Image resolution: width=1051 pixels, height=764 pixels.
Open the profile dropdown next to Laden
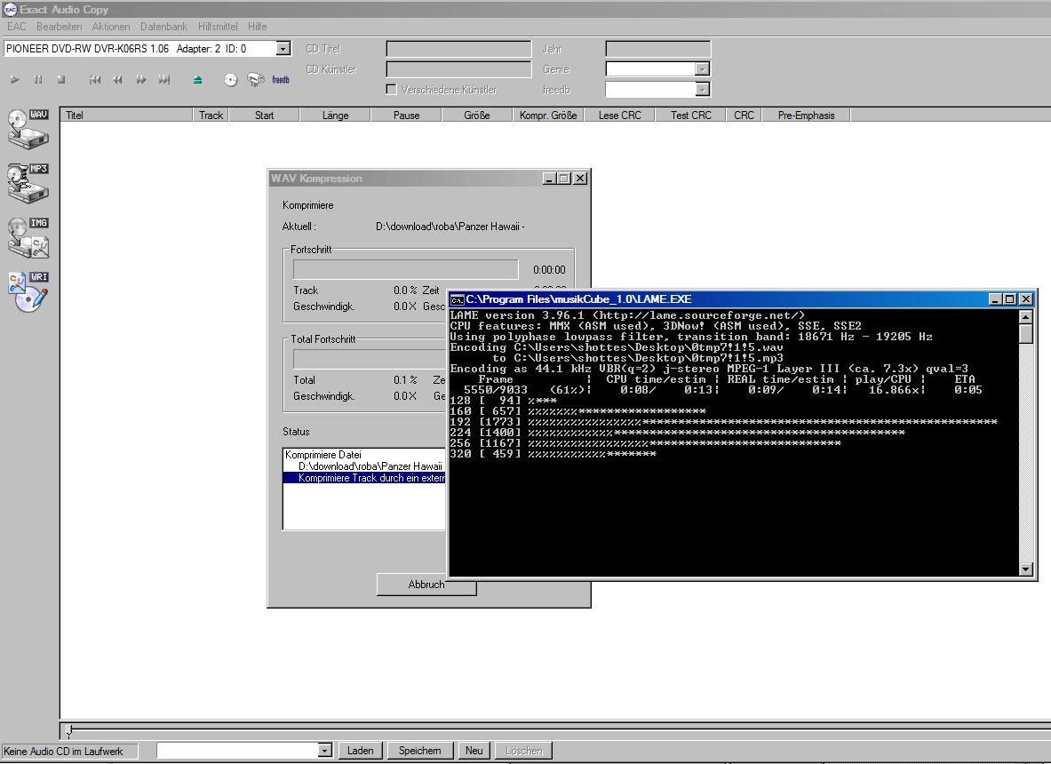324,751
